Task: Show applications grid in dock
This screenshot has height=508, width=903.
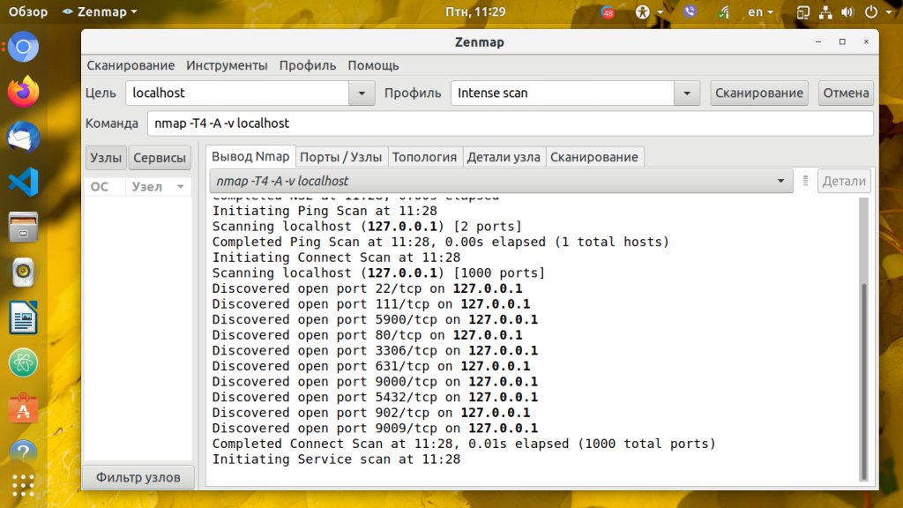Action: pos(24,486)
